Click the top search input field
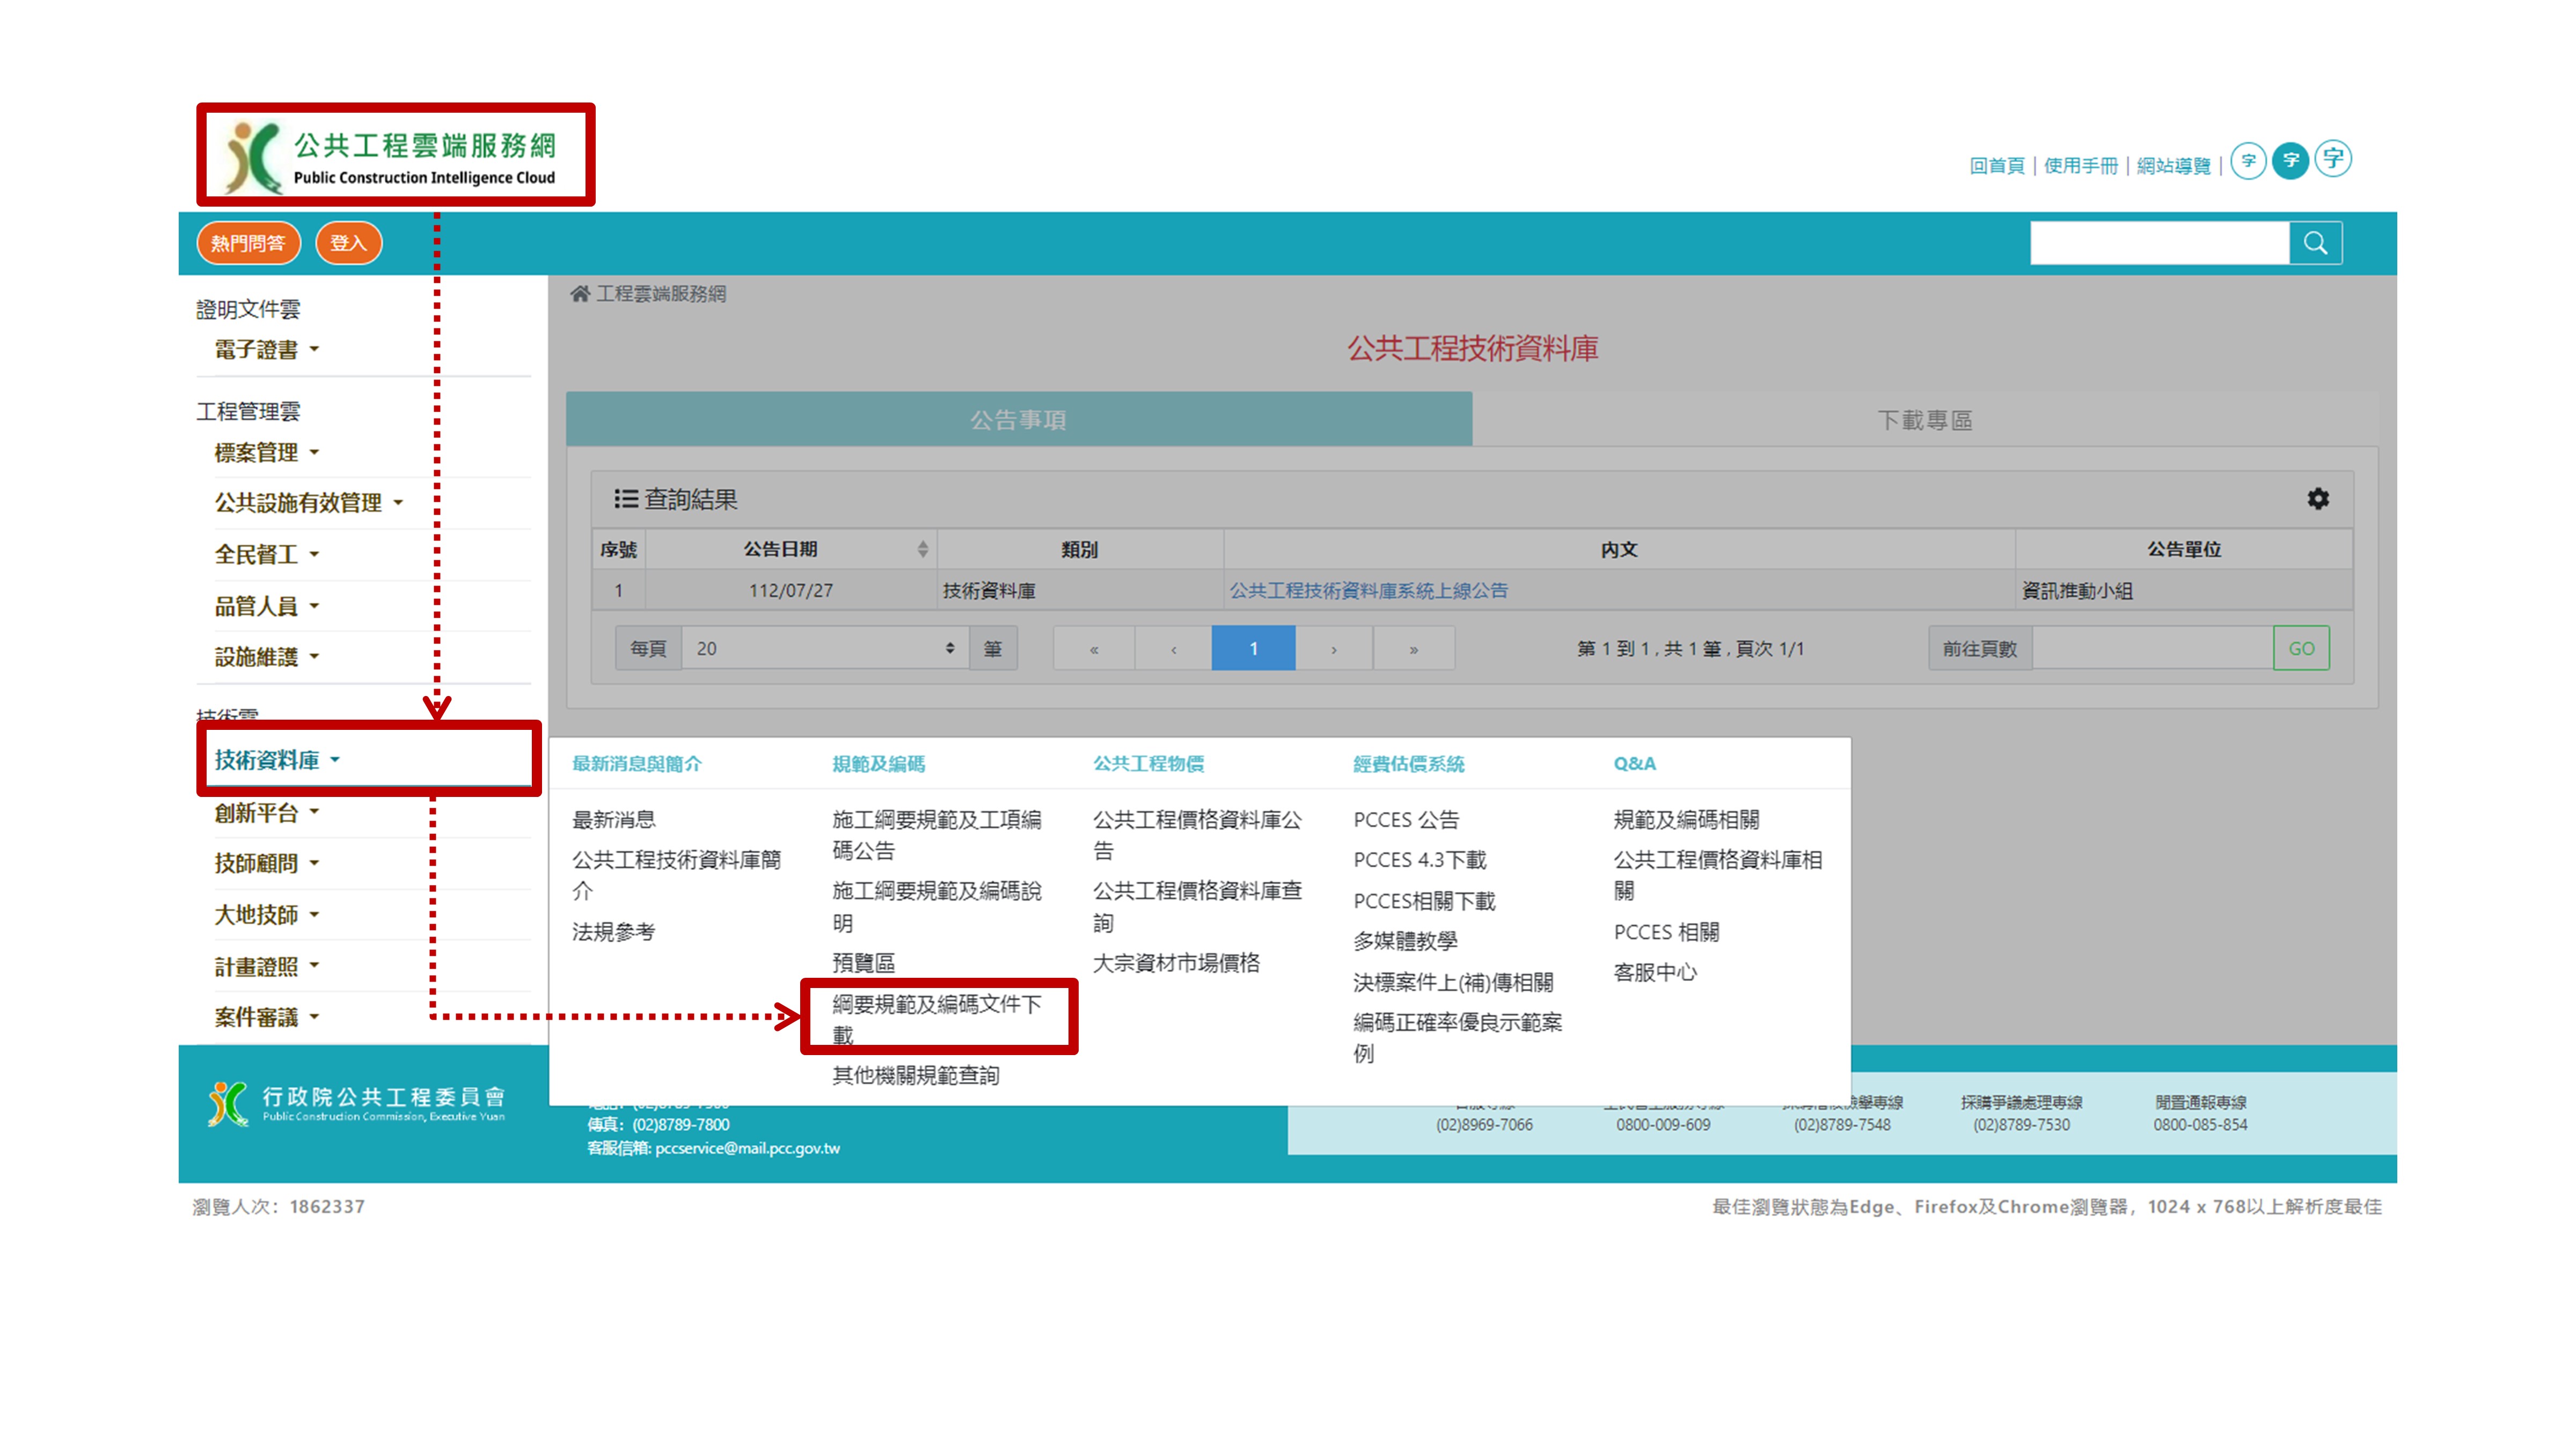Screen dimensions: 2576x1449 2159,243
